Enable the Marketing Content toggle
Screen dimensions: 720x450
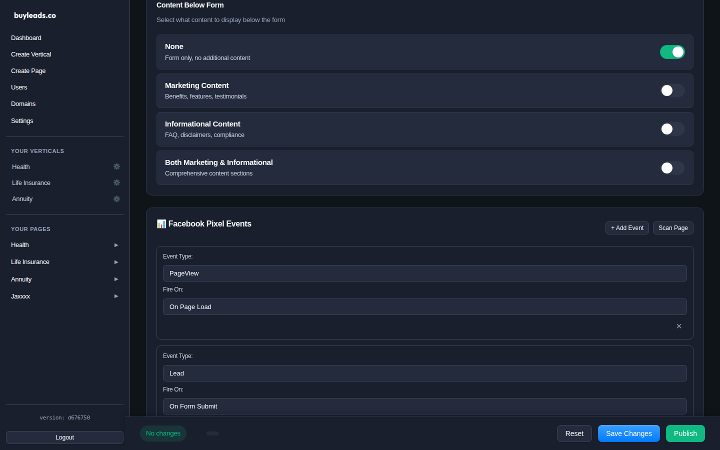(x=672, y=90)
